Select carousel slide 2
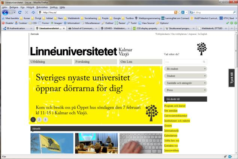 point(39,120)
